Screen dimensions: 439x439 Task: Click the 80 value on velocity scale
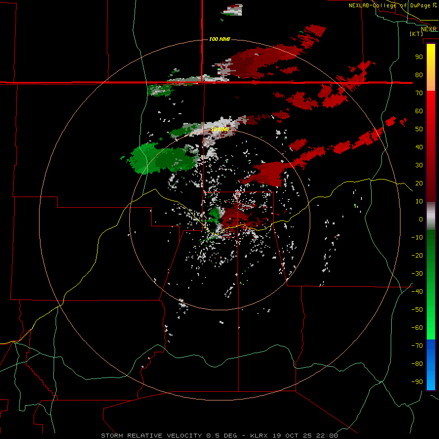point(419,75)
